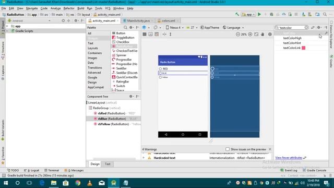Search the Palette with the magnifier icon
334x188 pixels.
pyautogui.click(x=125, y=28)
